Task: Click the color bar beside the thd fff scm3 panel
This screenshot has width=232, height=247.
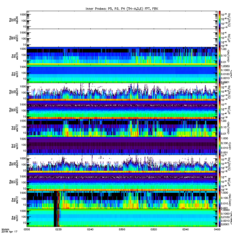Action: coord(220,110)
